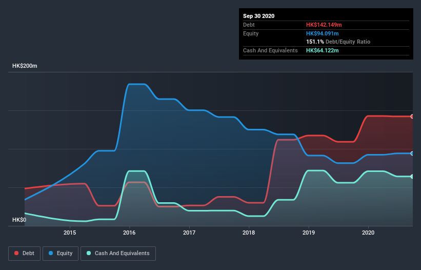421x270 pixels.
Task: Select the 2015 x-axis label
Action: tap(70, 233)
